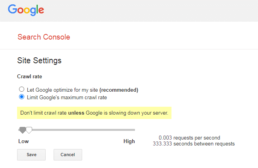Click the Low label under the slider
The width and height of the screenshot is (258, 168).
coord(23,141)
